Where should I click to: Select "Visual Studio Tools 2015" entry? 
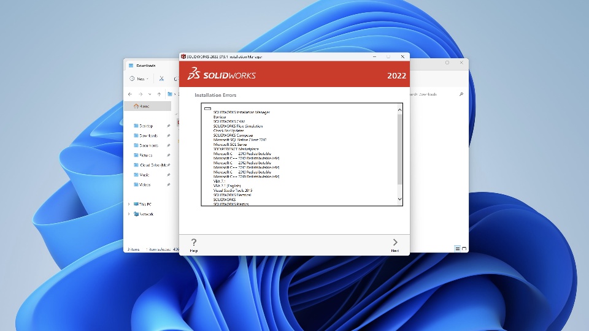[233, 190]
